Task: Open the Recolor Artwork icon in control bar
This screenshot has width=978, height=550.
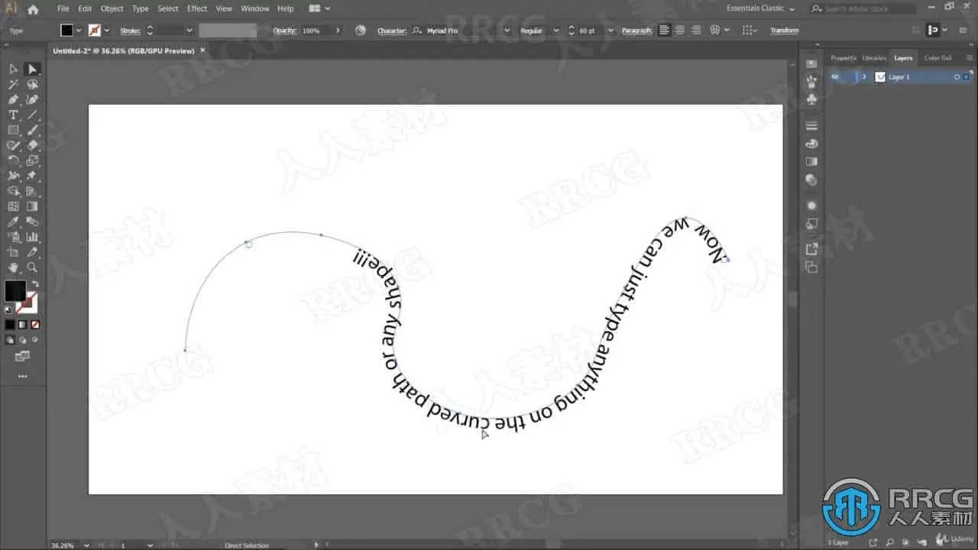Action: pos(361,31)
